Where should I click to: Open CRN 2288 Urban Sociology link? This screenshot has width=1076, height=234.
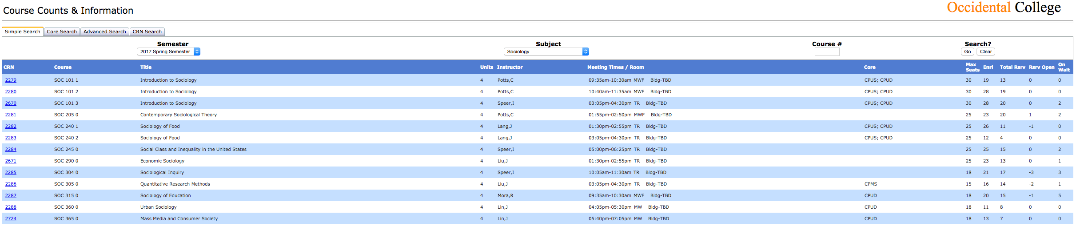11,207
